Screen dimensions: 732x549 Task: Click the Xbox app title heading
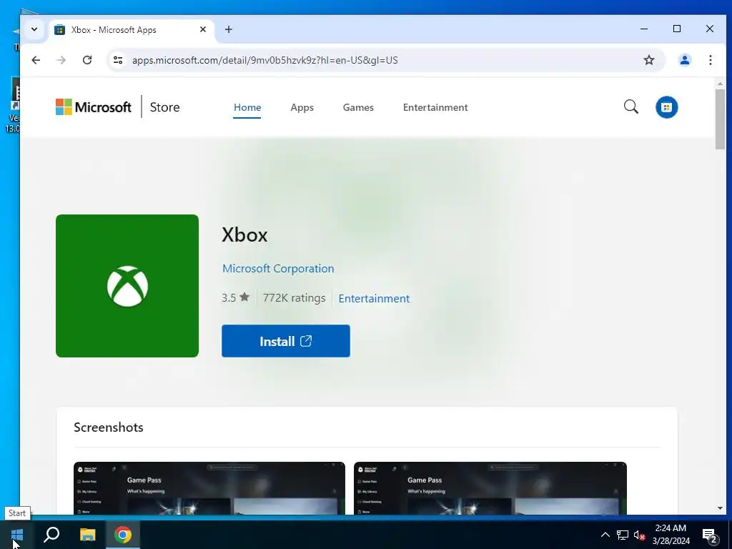click(244, 234)
